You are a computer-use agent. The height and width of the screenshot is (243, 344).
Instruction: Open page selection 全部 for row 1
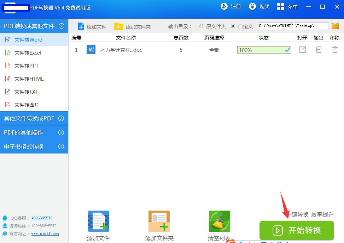tap(214, 50)
